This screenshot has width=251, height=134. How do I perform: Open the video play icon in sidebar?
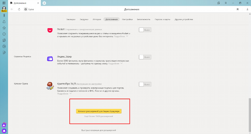(x=4, y=46)
